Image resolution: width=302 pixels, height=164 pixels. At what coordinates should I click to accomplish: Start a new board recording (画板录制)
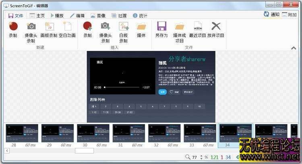click(50, 30)
